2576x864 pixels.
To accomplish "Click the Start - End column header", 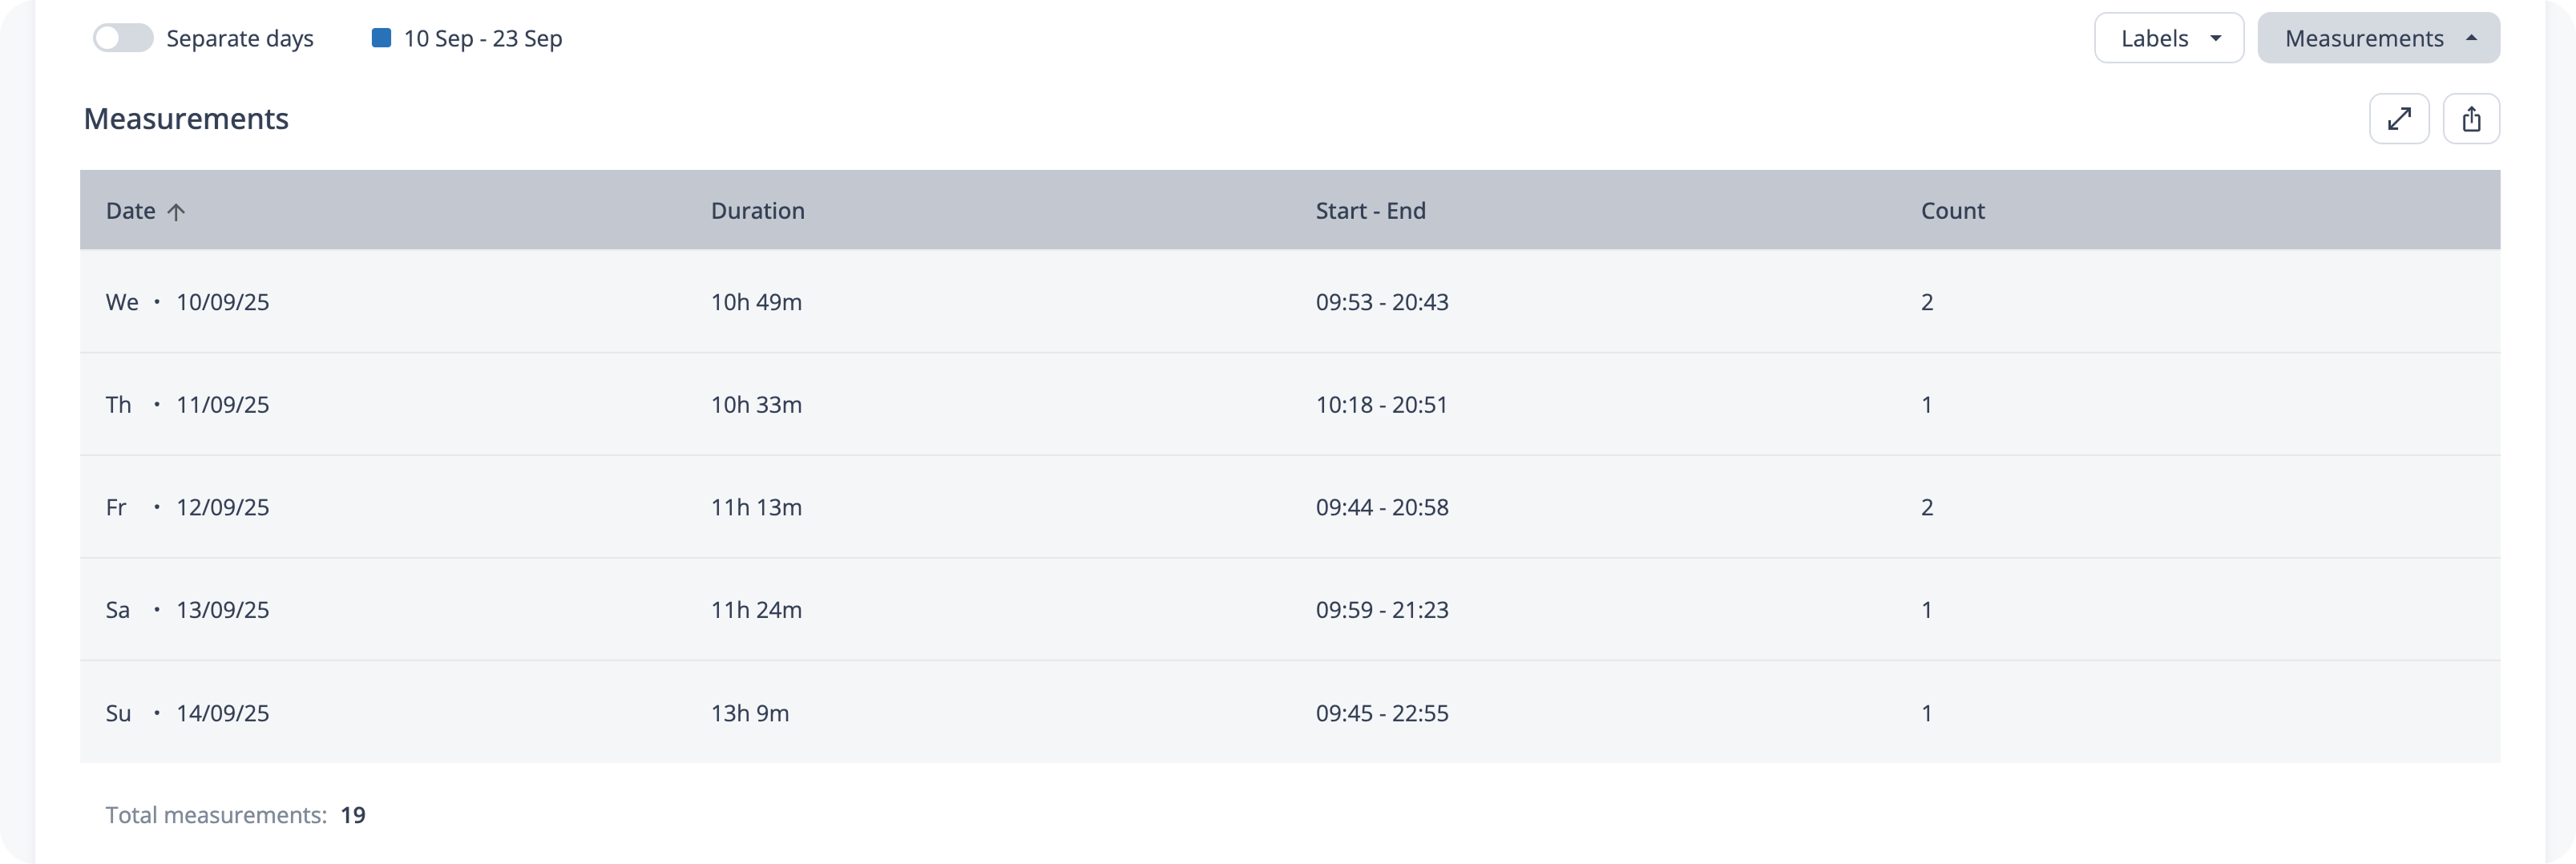I will (1370, 211).
